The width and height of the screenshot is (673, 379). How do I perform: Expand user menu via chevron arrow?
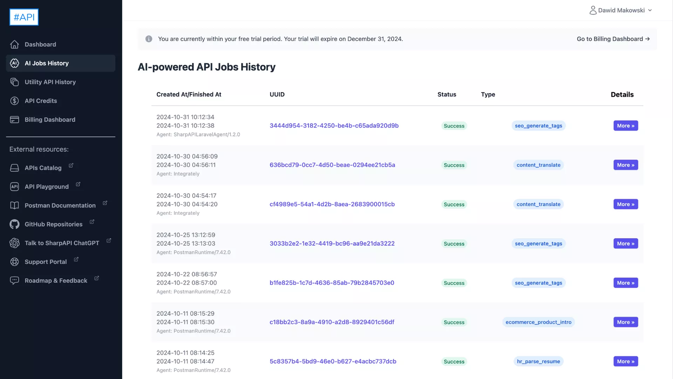click(x=650, y=11)
